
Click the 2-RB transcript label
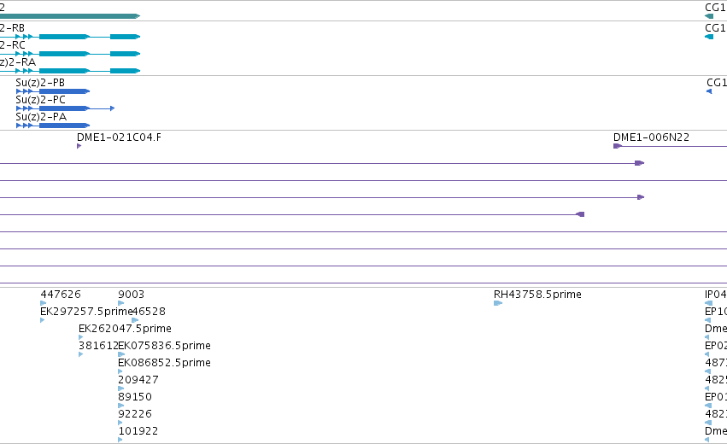click(x=12, y=28)
